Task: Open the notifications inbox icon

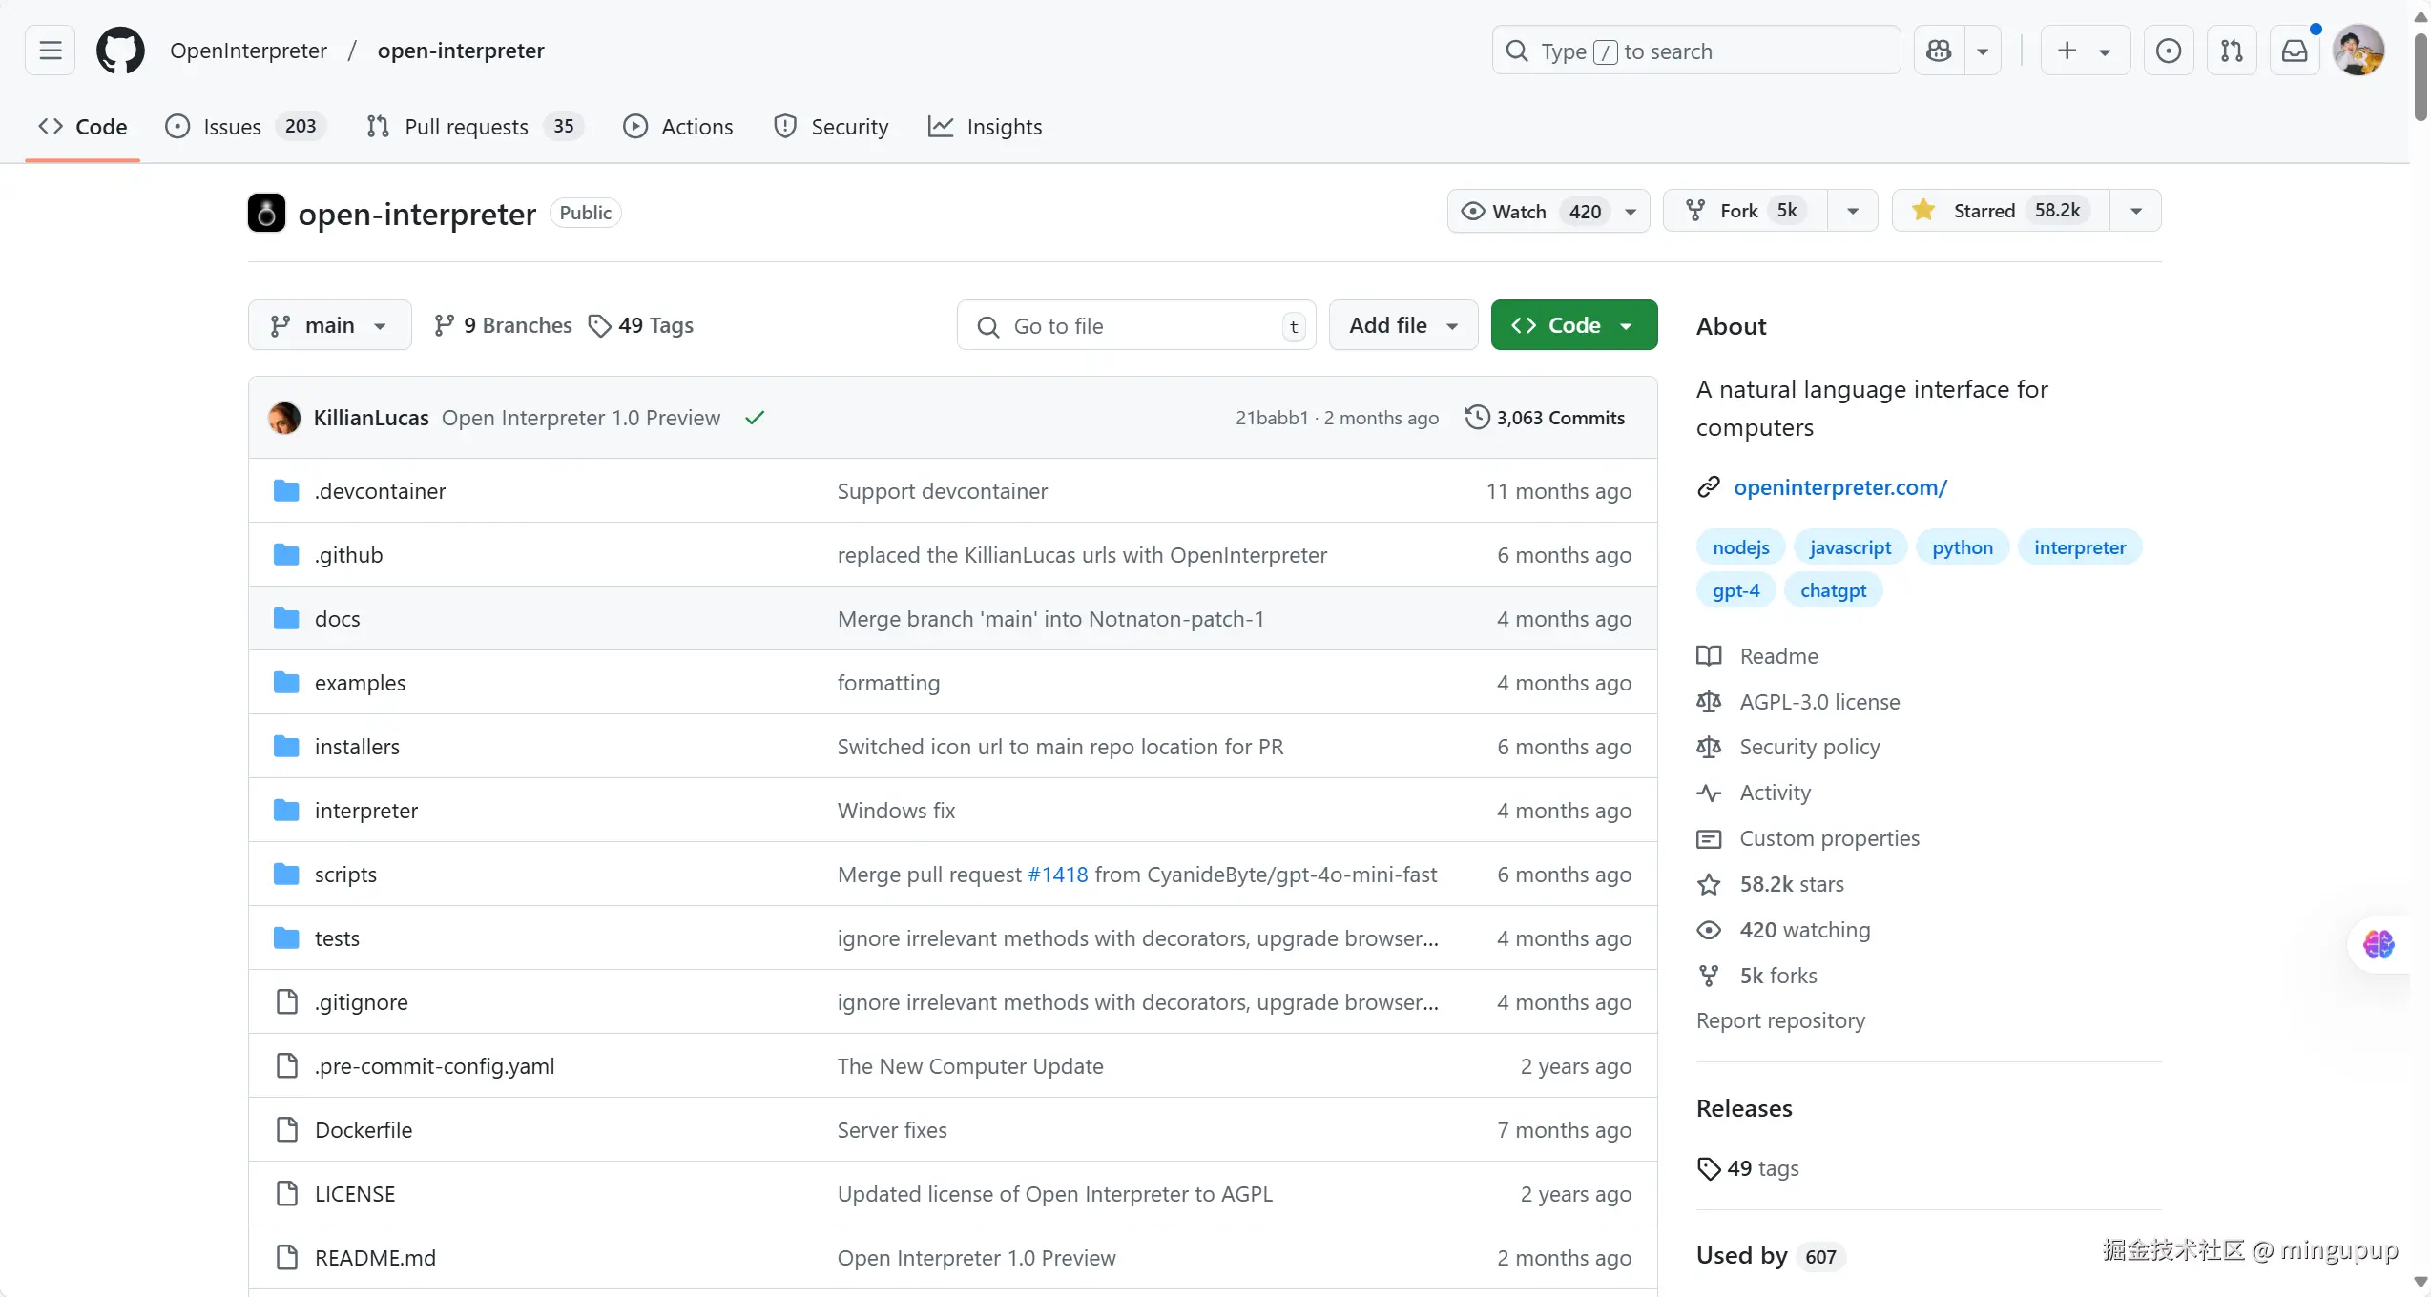Action: click(2295, 51)
